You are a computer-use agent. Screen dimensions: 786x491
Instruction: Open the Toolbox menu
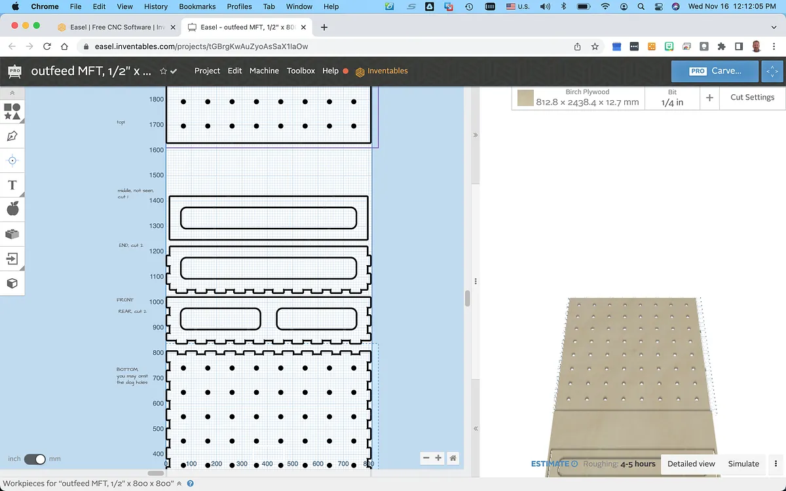tap(301, 71)
